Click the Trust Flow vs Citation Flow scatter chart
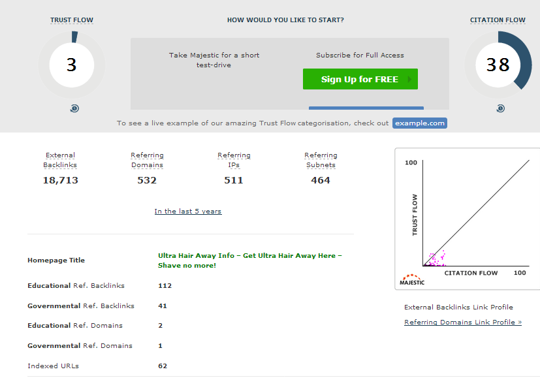The height and width of the screenshot is (378, 540). coord(468,219)
